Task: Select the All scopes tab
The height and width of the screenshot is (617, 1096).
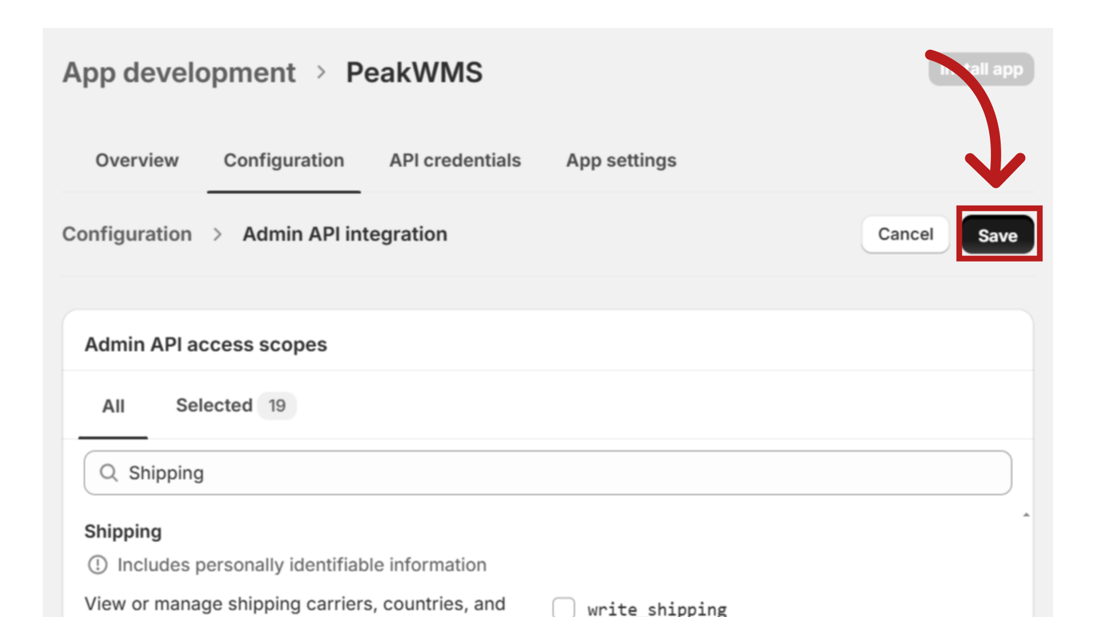Action: click(113, 406)
